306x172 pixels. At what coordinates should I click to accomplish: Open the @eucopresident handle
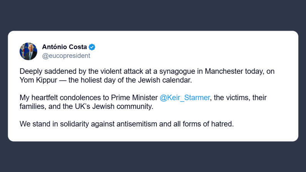pos(66,56)
